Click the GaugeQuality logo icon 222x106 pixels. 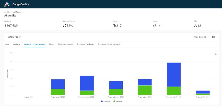tap(7, 4)
